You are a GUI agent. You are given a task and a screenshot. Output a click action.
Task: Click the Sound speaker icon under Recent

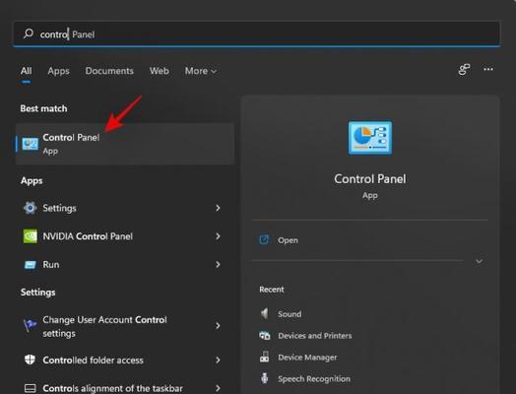(265, 313)
